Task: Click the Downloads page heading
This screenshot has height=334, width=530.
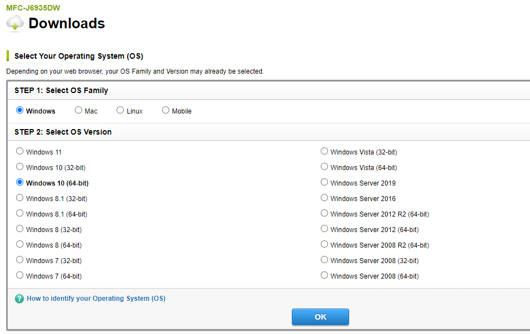Action: [x=67, y=24]
